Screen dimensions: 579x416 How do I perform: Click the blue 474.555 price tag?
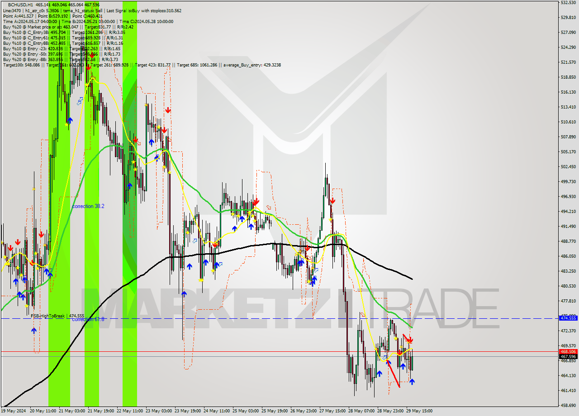click(569, 318)
